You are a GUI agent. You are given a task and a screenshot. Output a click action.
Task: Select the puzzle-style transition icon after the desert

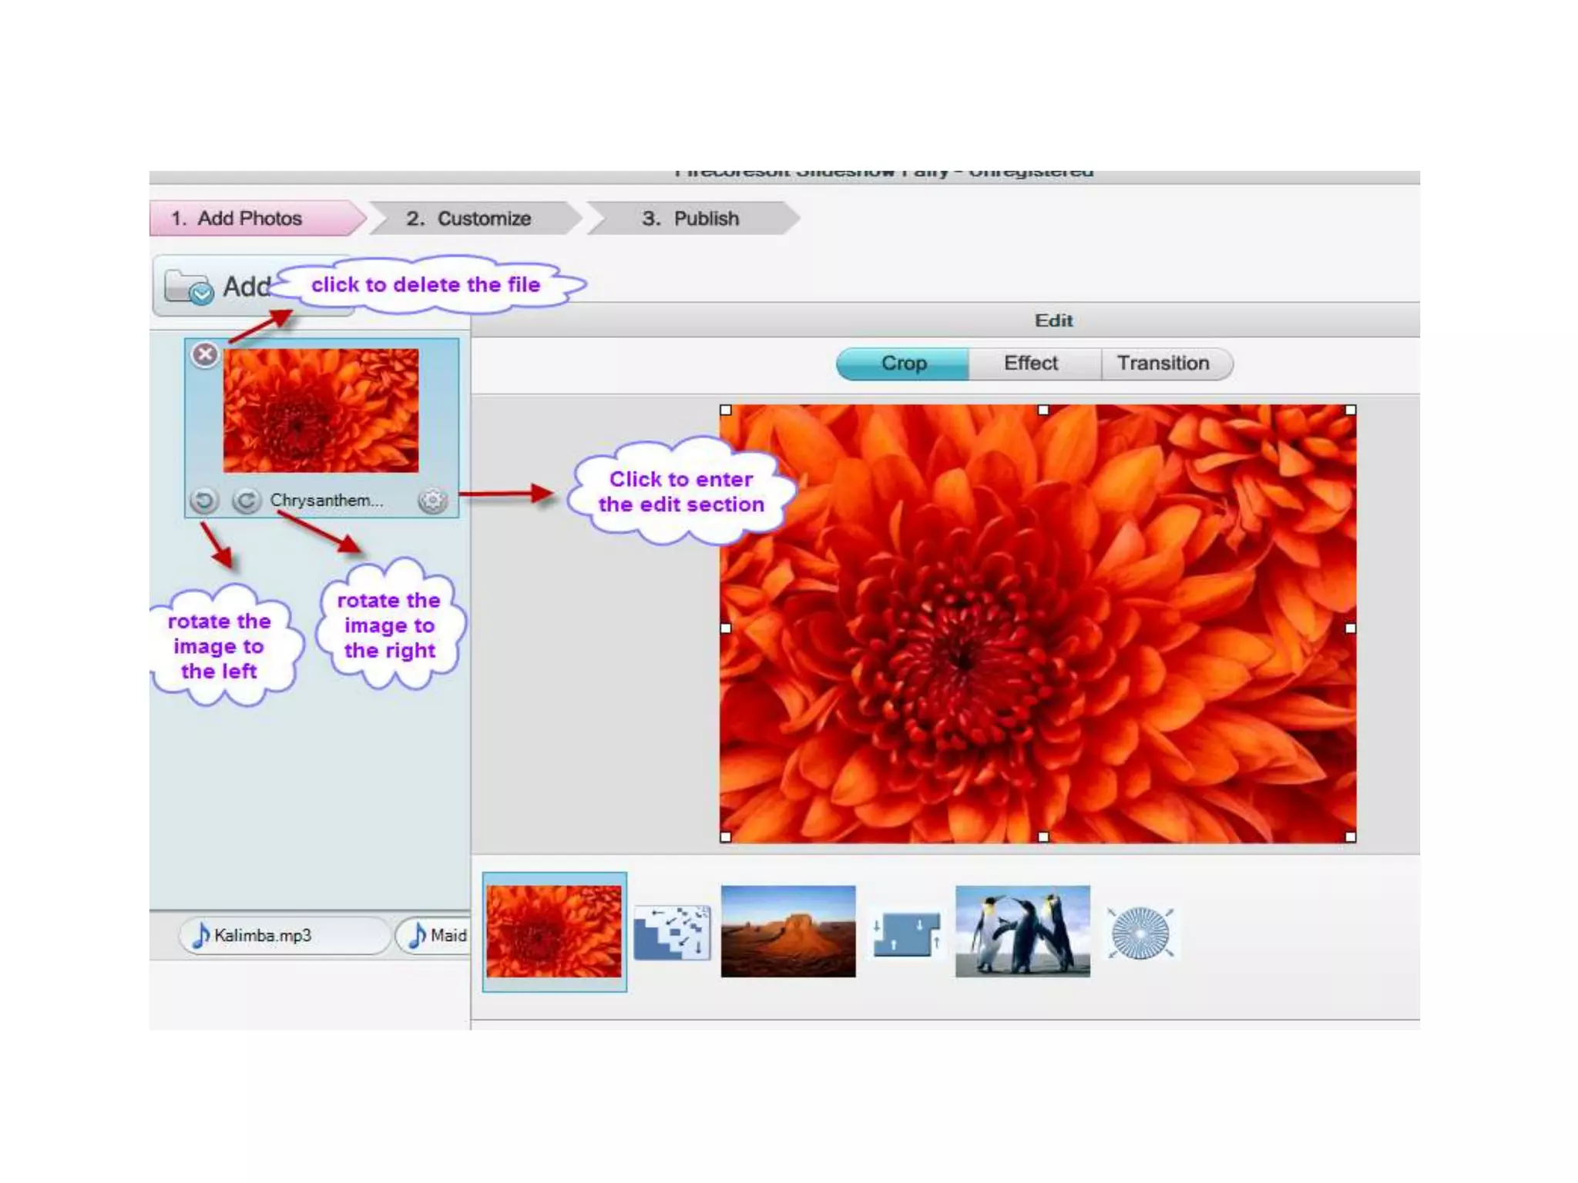(x=906, y=933)
